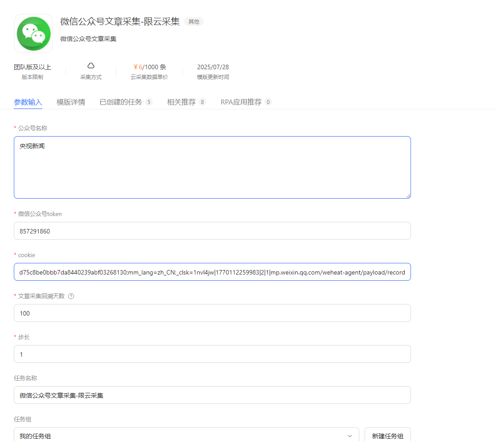The height and width of the screenshot is (441, 497).
Task: Open the 已创建的任务 tab
Action: 126,102
